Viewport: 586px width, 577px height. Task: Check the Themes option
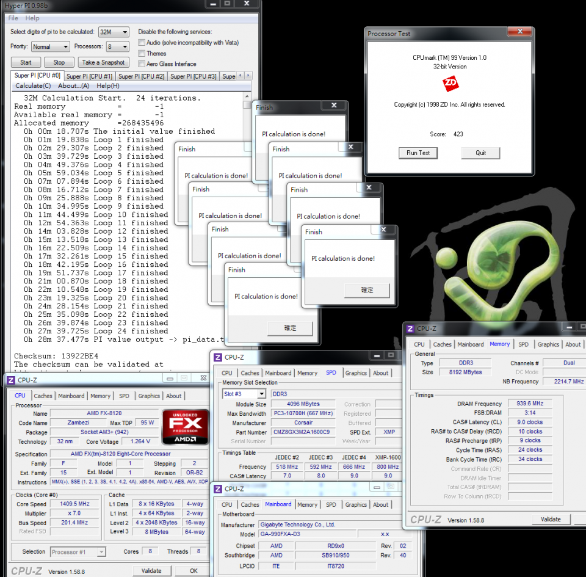[142, 53]
